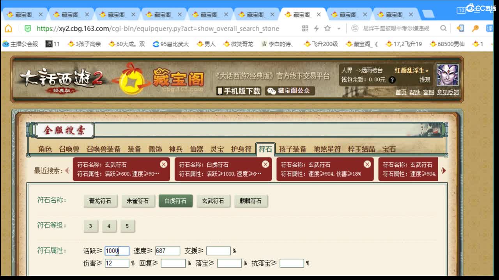Click the 藏宝阁公众 WeChat button
This screenshot has width=499, height=280.
pos(290,91)
